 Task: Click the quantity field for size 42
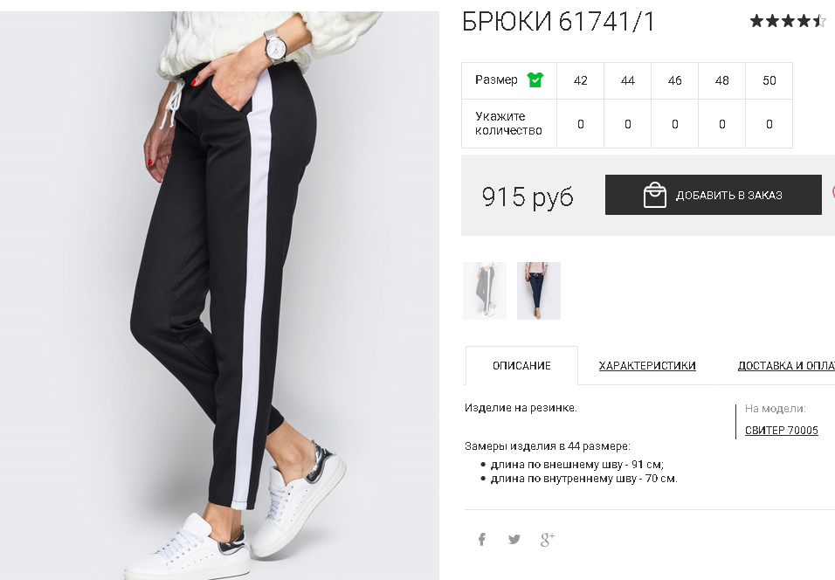[581, 123]
